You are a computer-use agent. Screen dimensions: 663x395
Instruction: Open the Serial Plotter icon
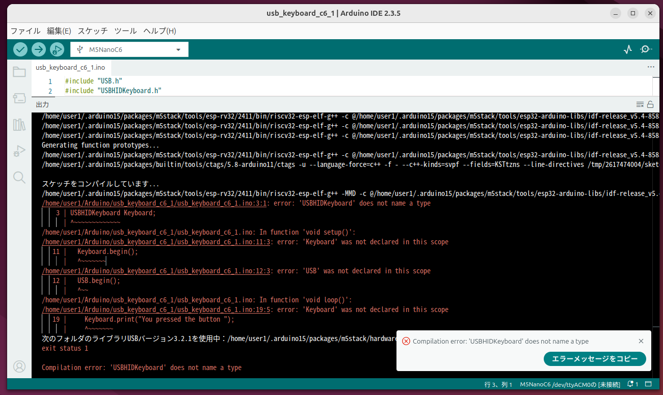pyautogui.click(x=628, y=49)
